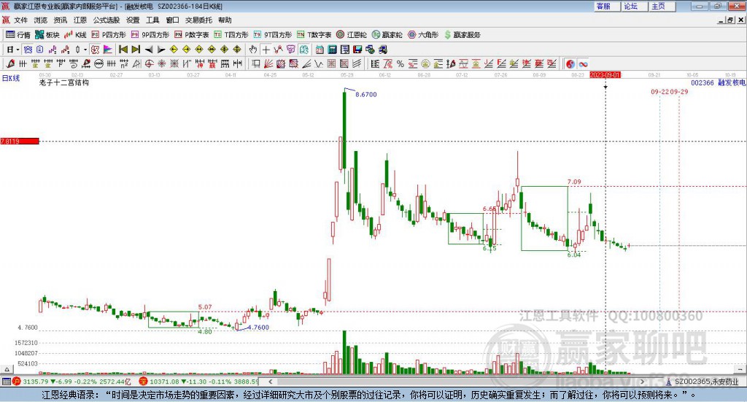Open the 设置 menu
This screenshot has height=402, width=747.
click(133, 20)
